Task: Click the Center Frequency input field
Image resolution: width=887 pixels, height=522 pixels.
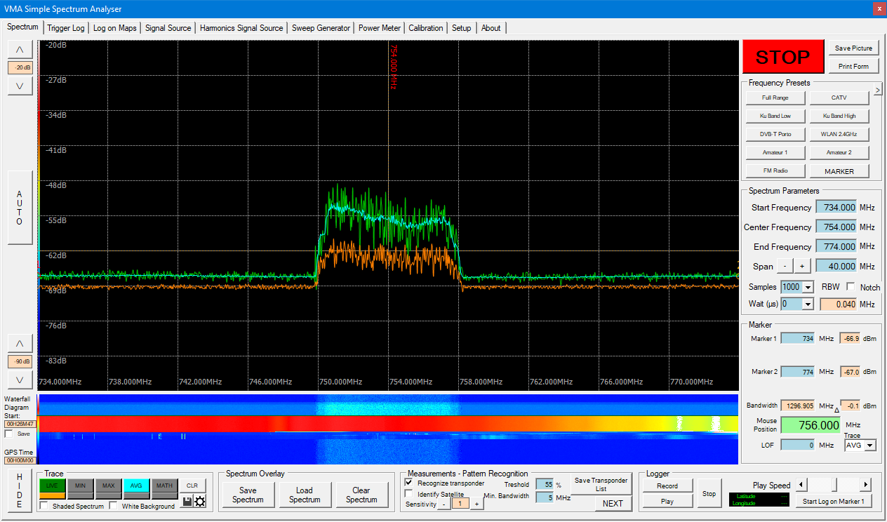Action: coord(836,227)
